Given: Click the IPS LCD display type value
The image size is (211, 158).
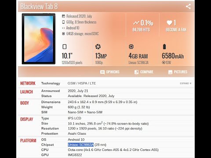Looking at the screenshot, I should point(74,118).
